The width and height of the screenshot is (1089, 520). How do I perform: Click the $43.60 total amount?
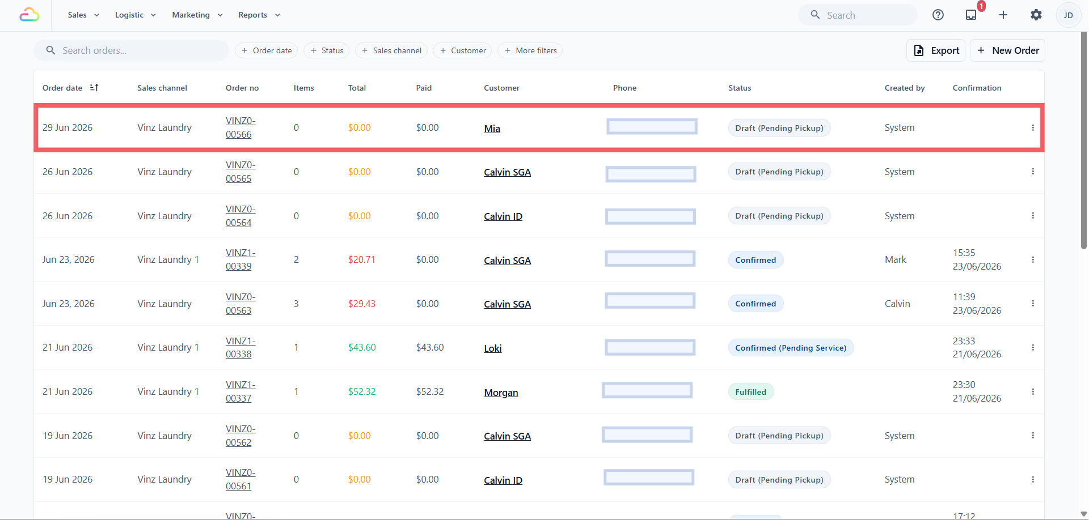tap(362, 347)
